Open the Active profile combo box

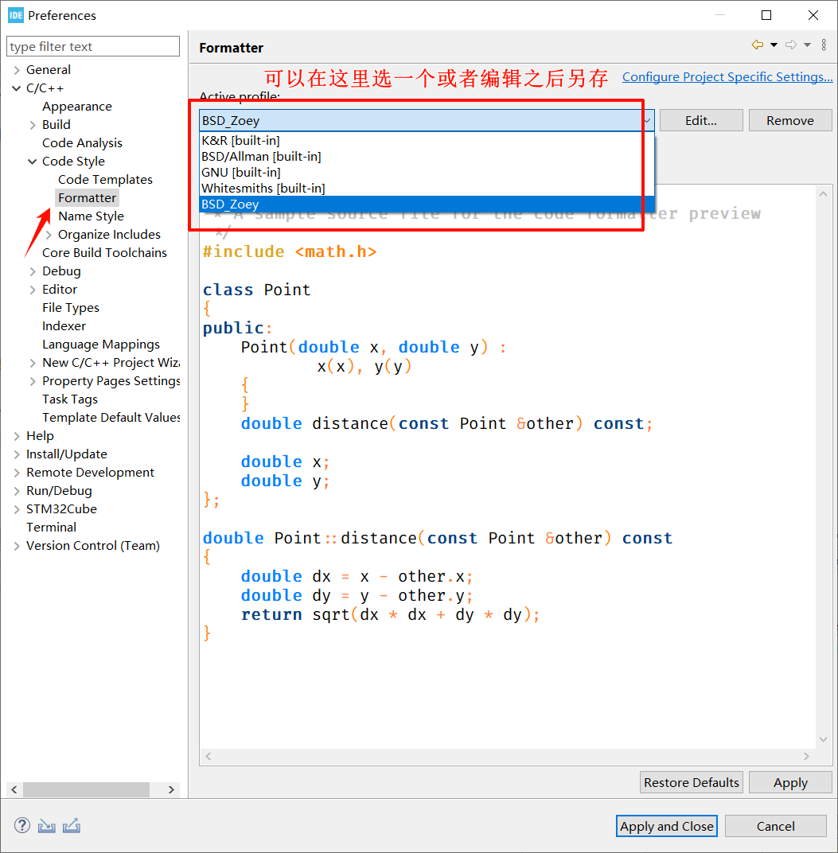click(x=647, y=119)
